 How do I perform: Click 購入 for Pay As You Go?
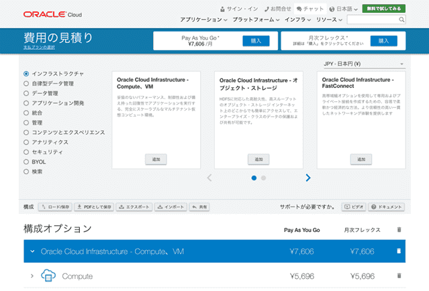[x=256, y=41]
